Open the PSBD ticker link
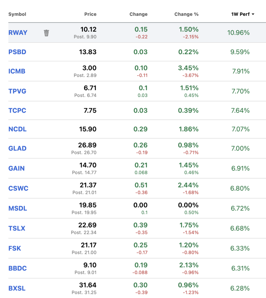266x298 pixels. (17, 52)
